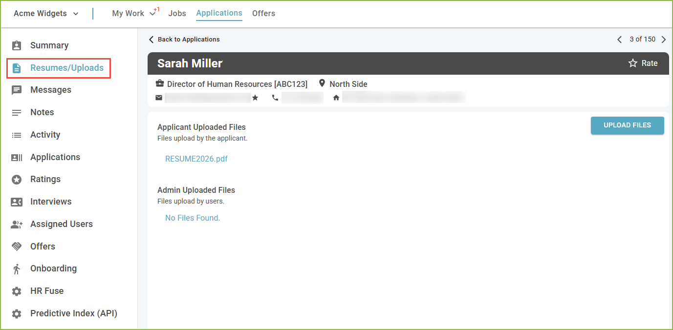Click the Summary clipboard icon
This screenshot has width=673, height=330.
(x=17, y=45)
